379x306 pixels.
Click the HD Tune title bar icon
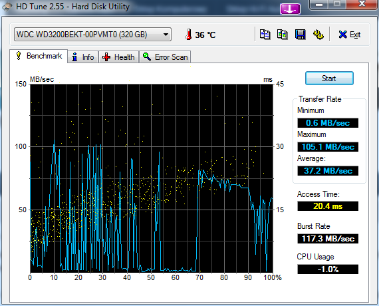[x=7, y=7]
